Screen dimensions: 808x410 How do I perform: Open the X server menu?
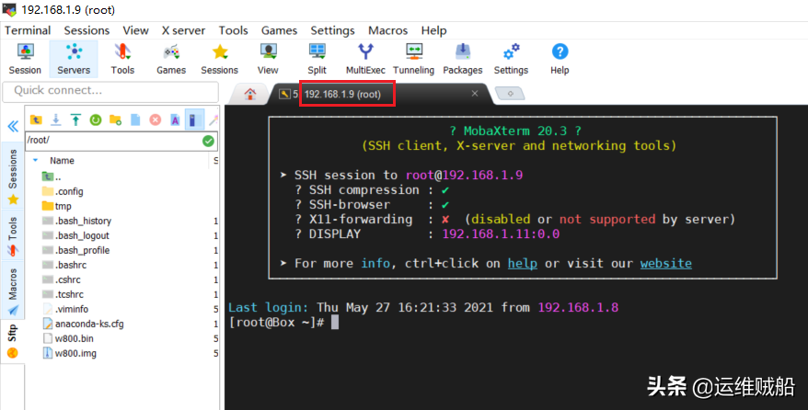point(183,30)
